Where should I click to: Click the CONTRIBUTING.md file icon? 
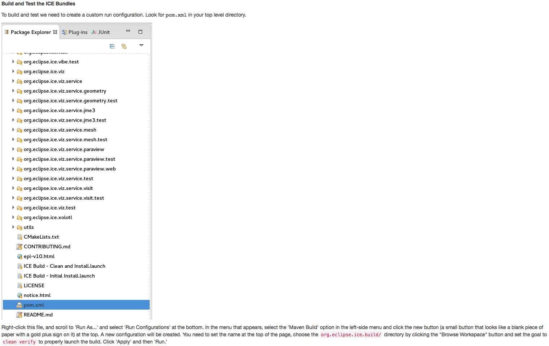coord(19,247)
